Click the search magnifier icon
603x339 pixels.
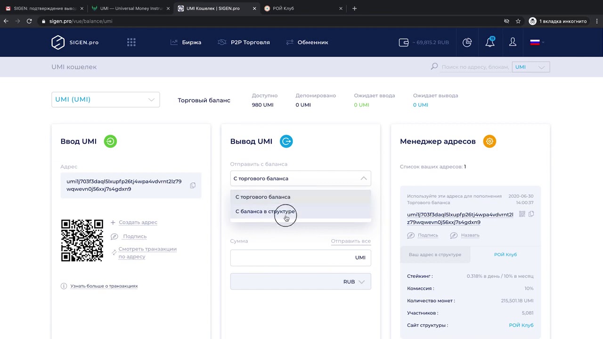tap(434, 67)
